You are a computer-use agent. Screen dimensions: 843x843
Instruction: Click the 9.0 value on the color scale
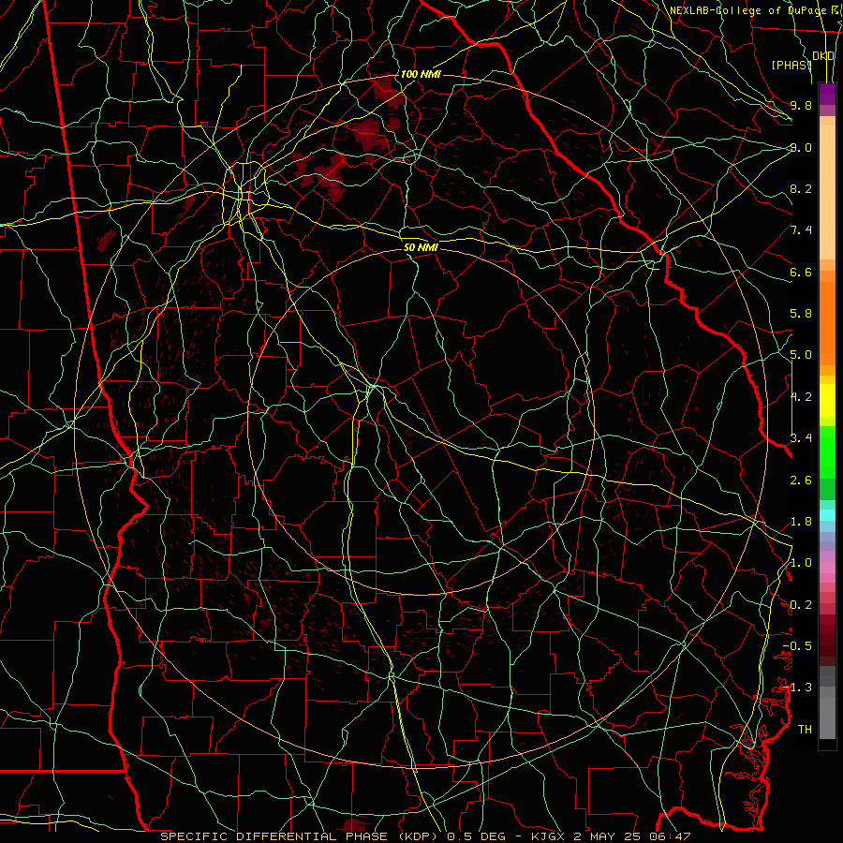pyautogui.click(x=801, y=147)
